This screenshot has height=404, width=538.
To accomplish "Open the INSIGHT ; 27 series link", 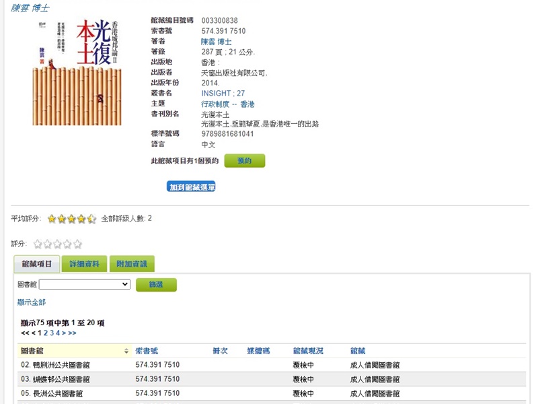I will pyautogui.click(x=223, y=93).
